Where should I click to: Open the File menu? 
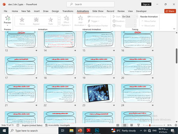click(5, 11)
